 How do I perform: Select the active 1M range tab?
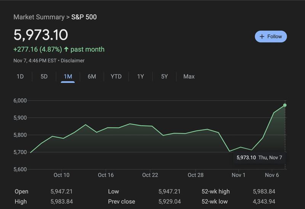(x=68, y=76)
